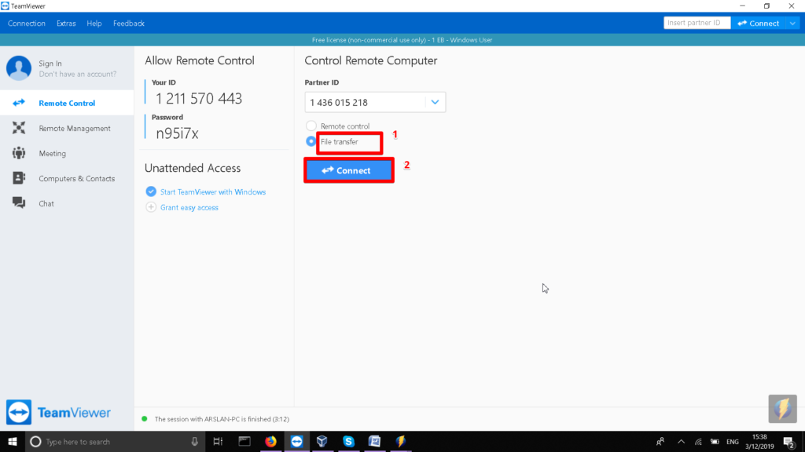This screenshot has height=452, width=805.
Task: Click the large blue Connect button
Action: (x=349, y=170)
